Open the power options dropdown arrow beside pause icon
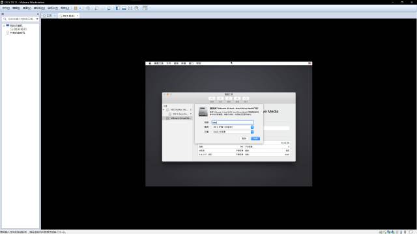 click(79, 8)
